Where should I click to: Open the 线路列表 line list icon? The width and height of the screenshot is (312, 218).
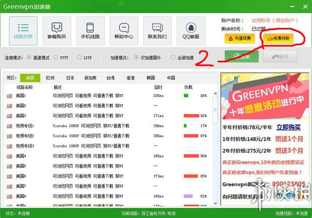[x=23, y=31]
